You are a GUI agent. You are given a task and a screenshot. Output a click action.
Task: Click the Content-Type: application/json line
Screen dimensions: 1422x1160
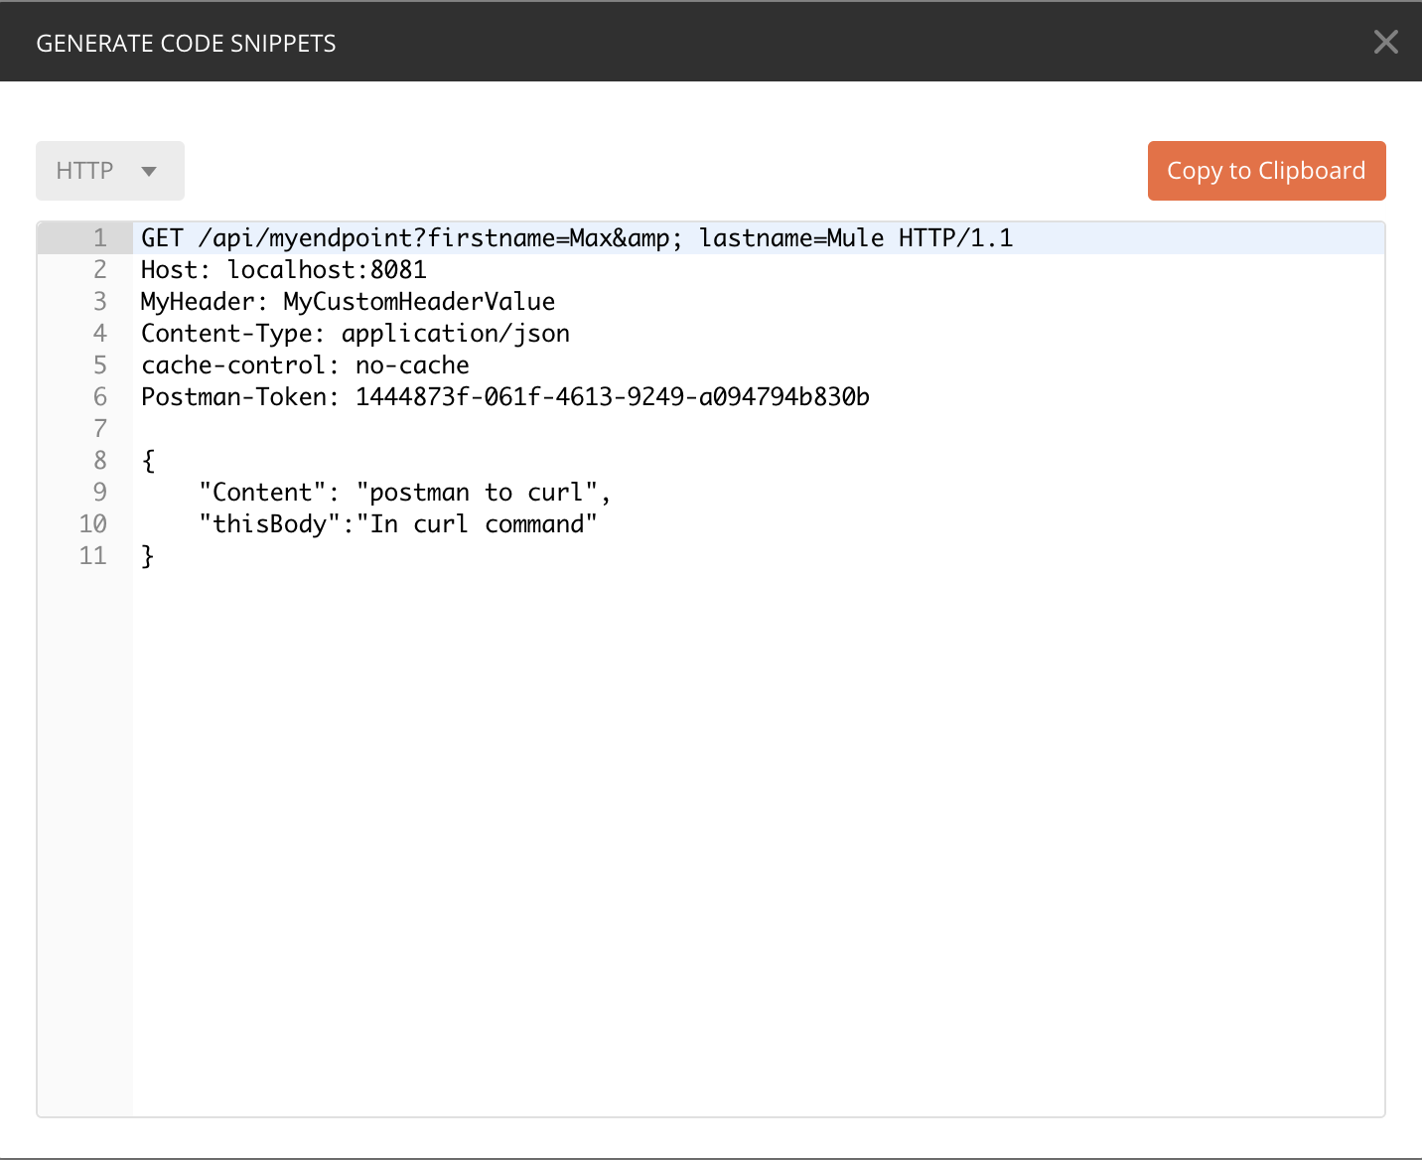click(355, 333)
